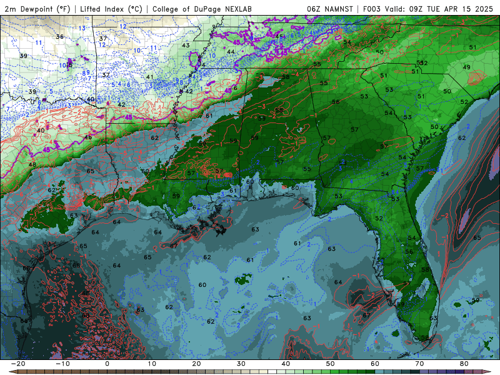The image size is (500, 375).
Task: Click the "44" dewpoint value on the map
Action: (231, 52)
